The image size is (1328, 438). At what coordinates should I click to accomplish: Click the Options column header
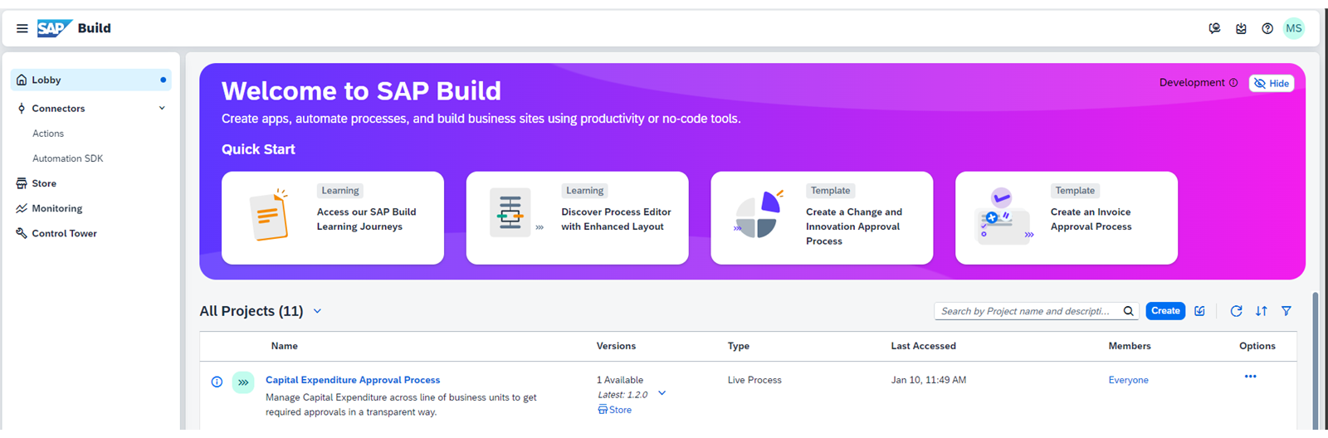(x=1257, y=346)
